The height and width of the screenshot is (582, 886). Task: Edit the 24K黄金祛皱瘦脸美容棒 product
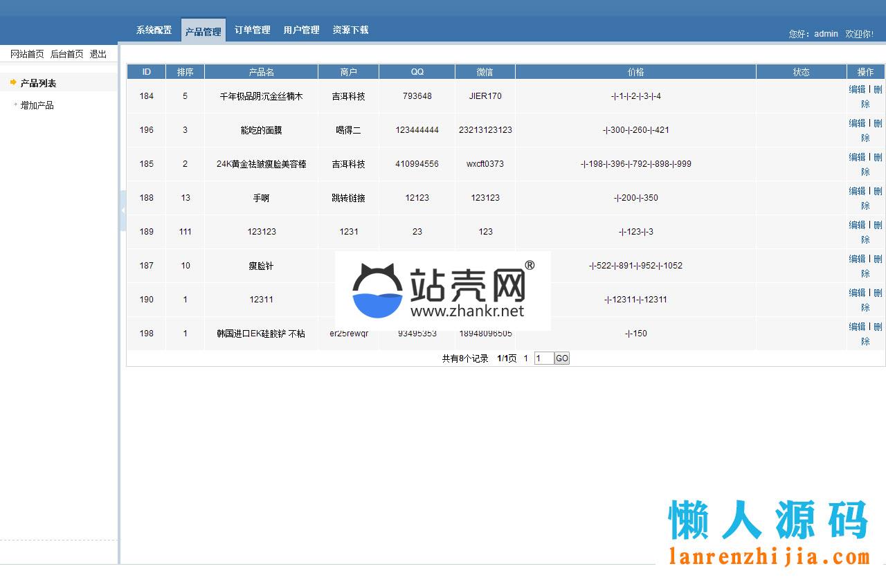857,157
